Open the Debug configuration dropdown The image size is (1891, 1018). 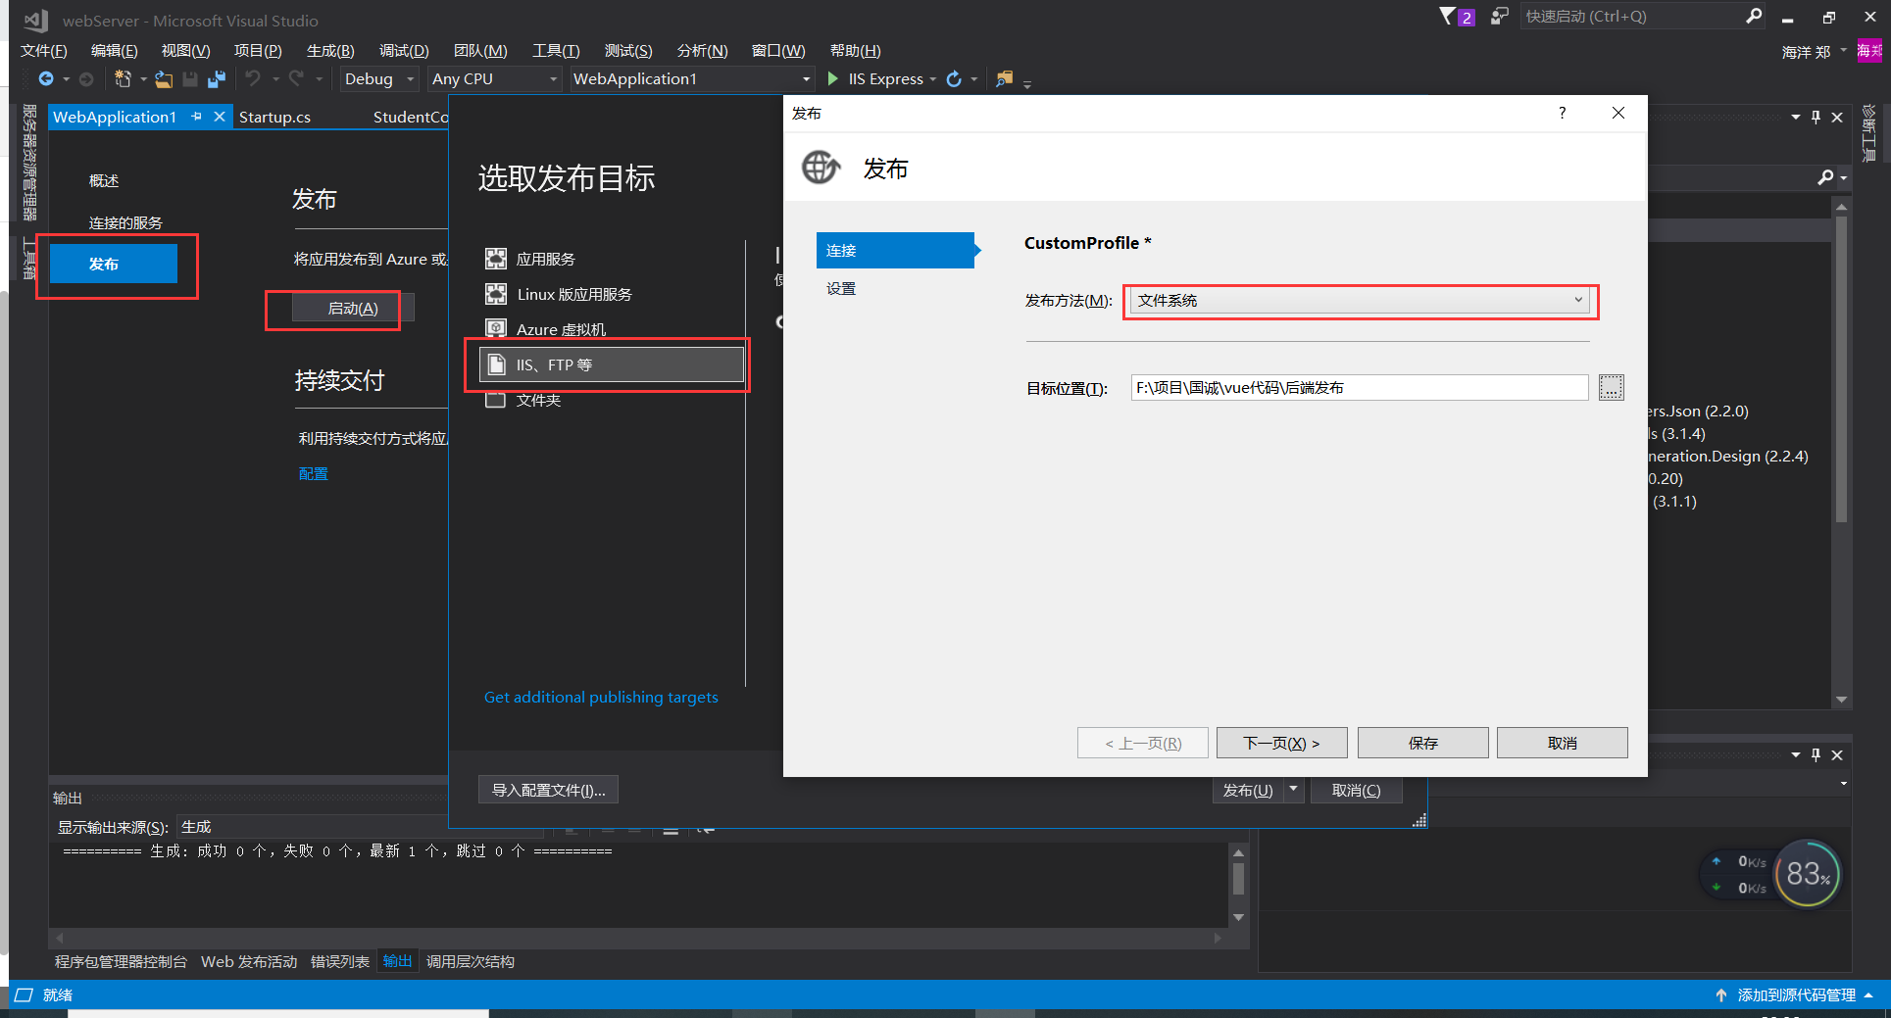tap(380, 79)
